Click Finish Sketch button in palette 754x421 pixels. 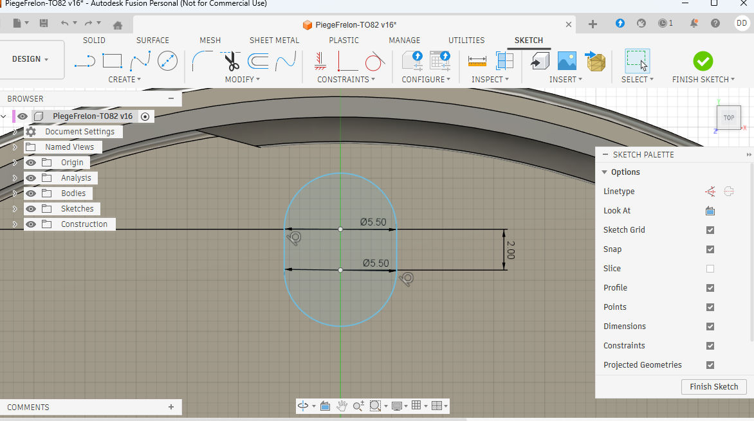click(x=713, y=387)
